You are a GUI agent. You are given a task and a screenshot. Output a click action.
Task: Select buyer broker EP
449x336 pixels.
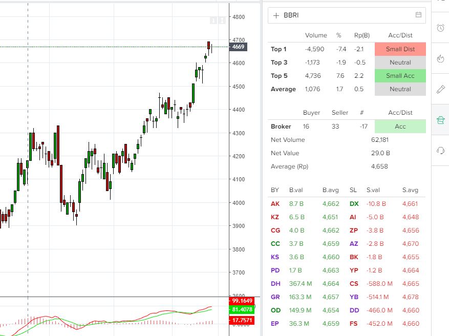pyautogui.click(x=274, y=324)
